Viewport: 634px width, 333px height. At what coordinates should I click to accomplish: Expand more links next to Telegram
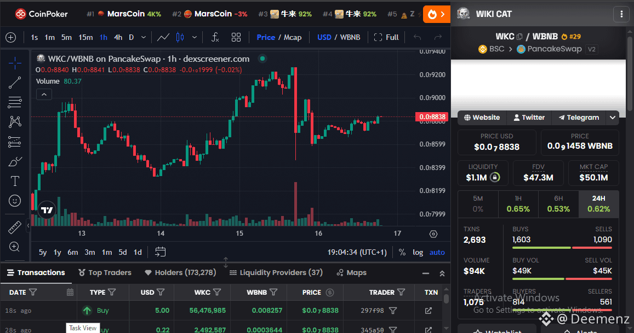pyautogui.click(x=613, y=118)
